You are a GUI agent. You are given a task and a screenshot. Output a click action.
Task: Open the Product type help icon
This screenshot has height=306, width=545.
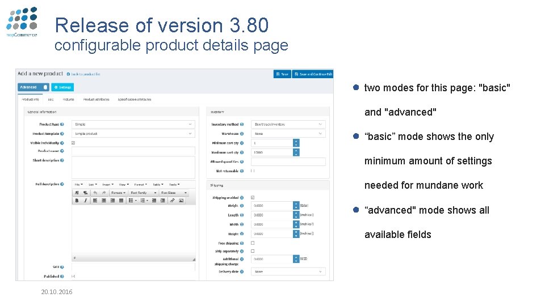62,124
